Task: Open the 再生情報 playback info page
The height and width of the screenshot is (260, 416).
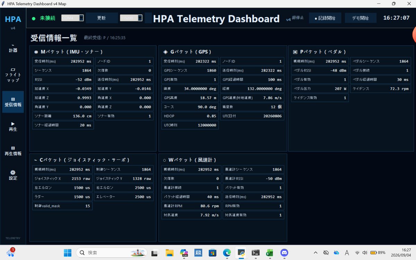Action: tap(13, 151)
